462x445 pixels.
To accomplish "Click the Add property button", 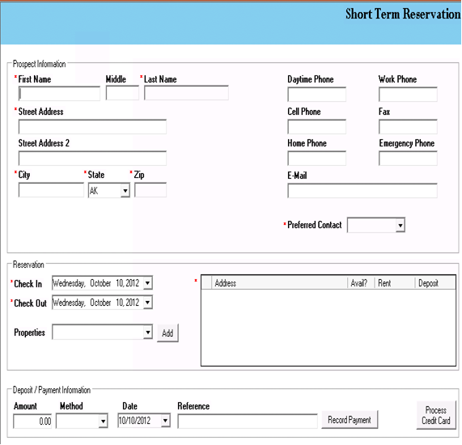I will [x=167, y=333].
